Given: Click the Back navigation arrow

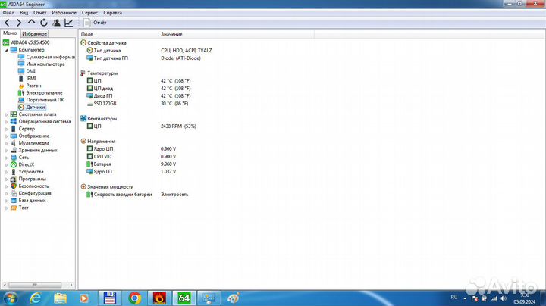Looking at the screenshot, I should point(7,23).
